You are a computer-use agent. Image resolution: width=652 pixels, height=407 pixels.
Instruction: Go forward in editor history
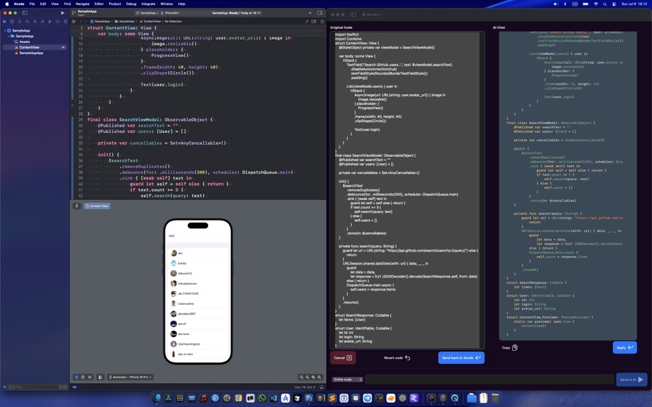(86, 21)
